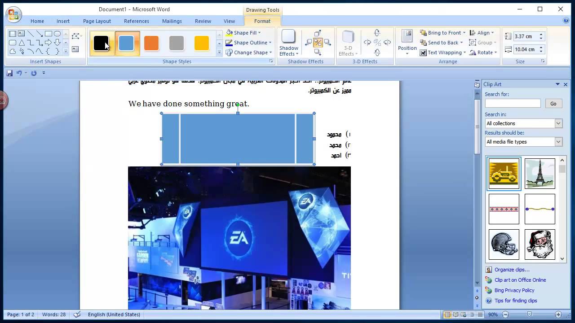The width and height of the screenshot is (575, 323).
Task: Open the Position layout menu
Action: click(x=407, y=43)
